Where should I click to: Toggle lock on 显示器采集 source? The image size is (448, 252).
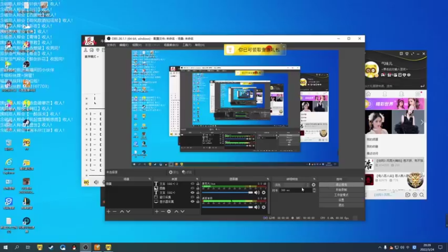(x=198, y=202)
